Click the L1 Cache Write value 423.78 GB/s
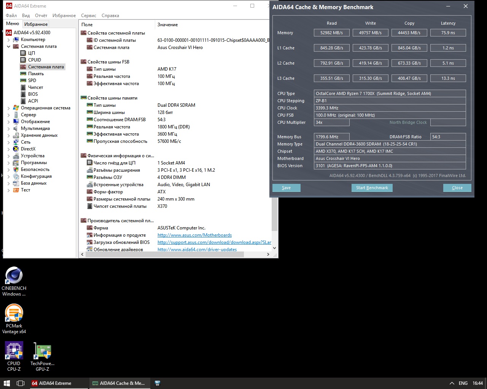487x389 pixels. [x=371, y=48]
